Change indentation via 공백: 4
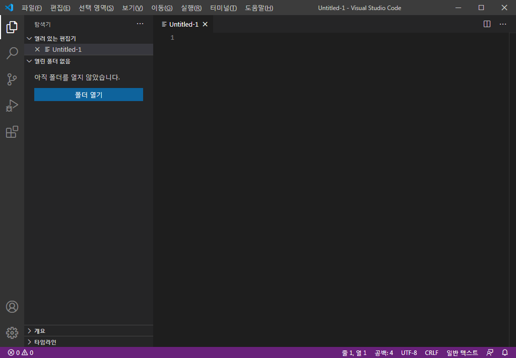516x358 pixels. tap(383, 353)
